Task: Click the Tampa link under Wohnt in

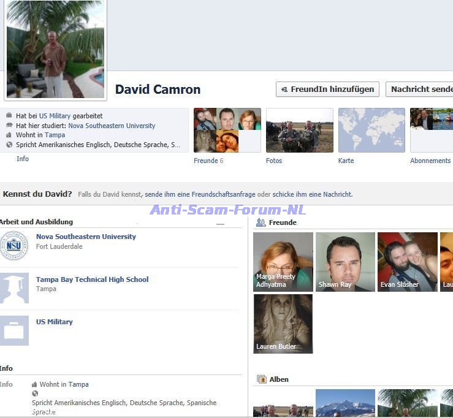Action: [55, 135]
